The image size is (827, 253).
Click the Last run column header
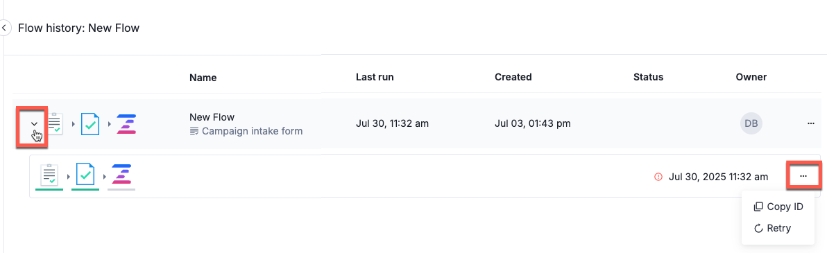(x=375, y=77)
